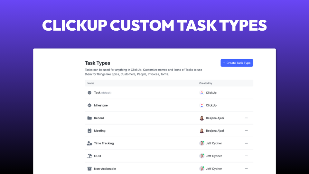The width and height of the screenshot is (309, 174).
Task: Open the ellipsis menu for Record
Action: (246, 118)
